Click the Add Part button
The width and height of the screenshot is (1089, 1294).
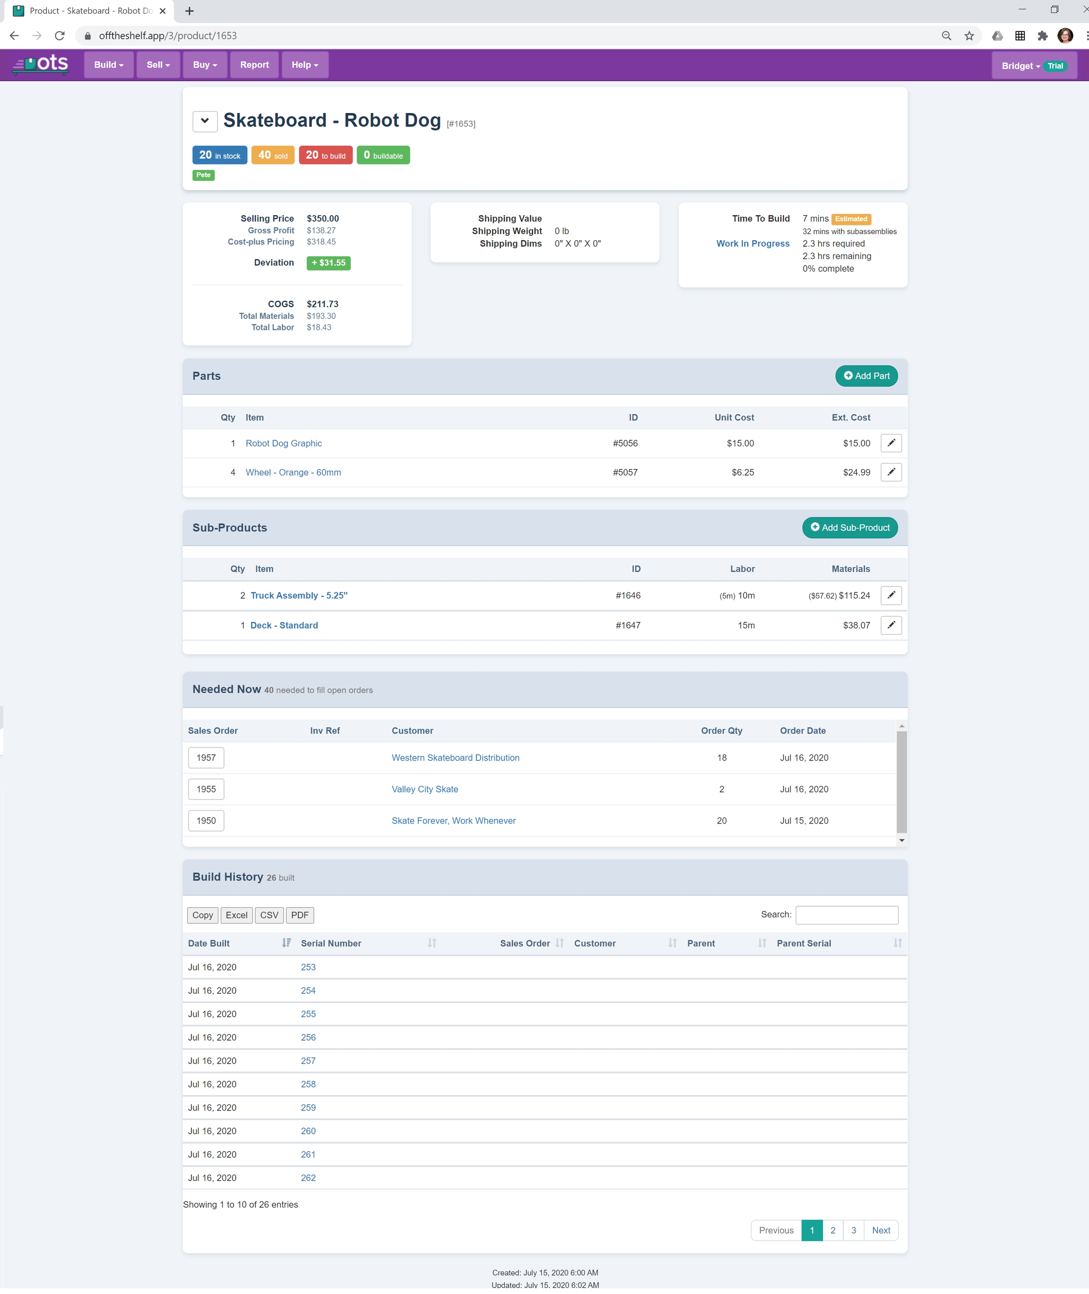click(866, 376)
